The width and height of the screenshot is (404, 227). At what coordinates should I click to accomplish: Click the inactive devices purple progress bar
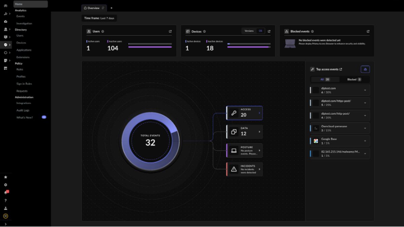(248, 47)
